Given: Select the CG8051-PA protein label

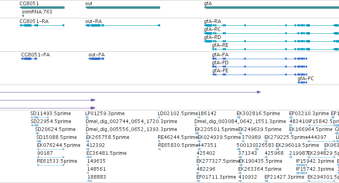Looking at the screenshot, I should coord(35,55).
